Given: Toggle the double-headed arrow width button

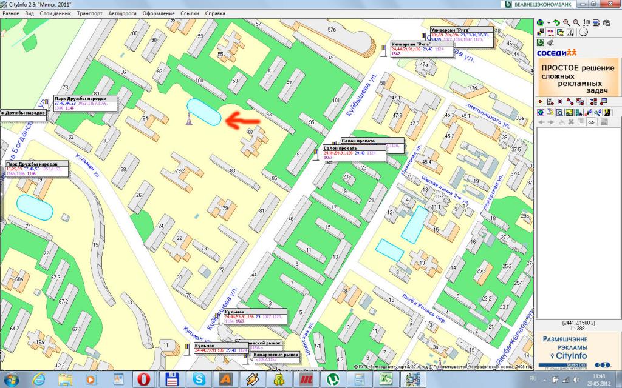Looking at the screenshot, I should (x=592, y=122).
